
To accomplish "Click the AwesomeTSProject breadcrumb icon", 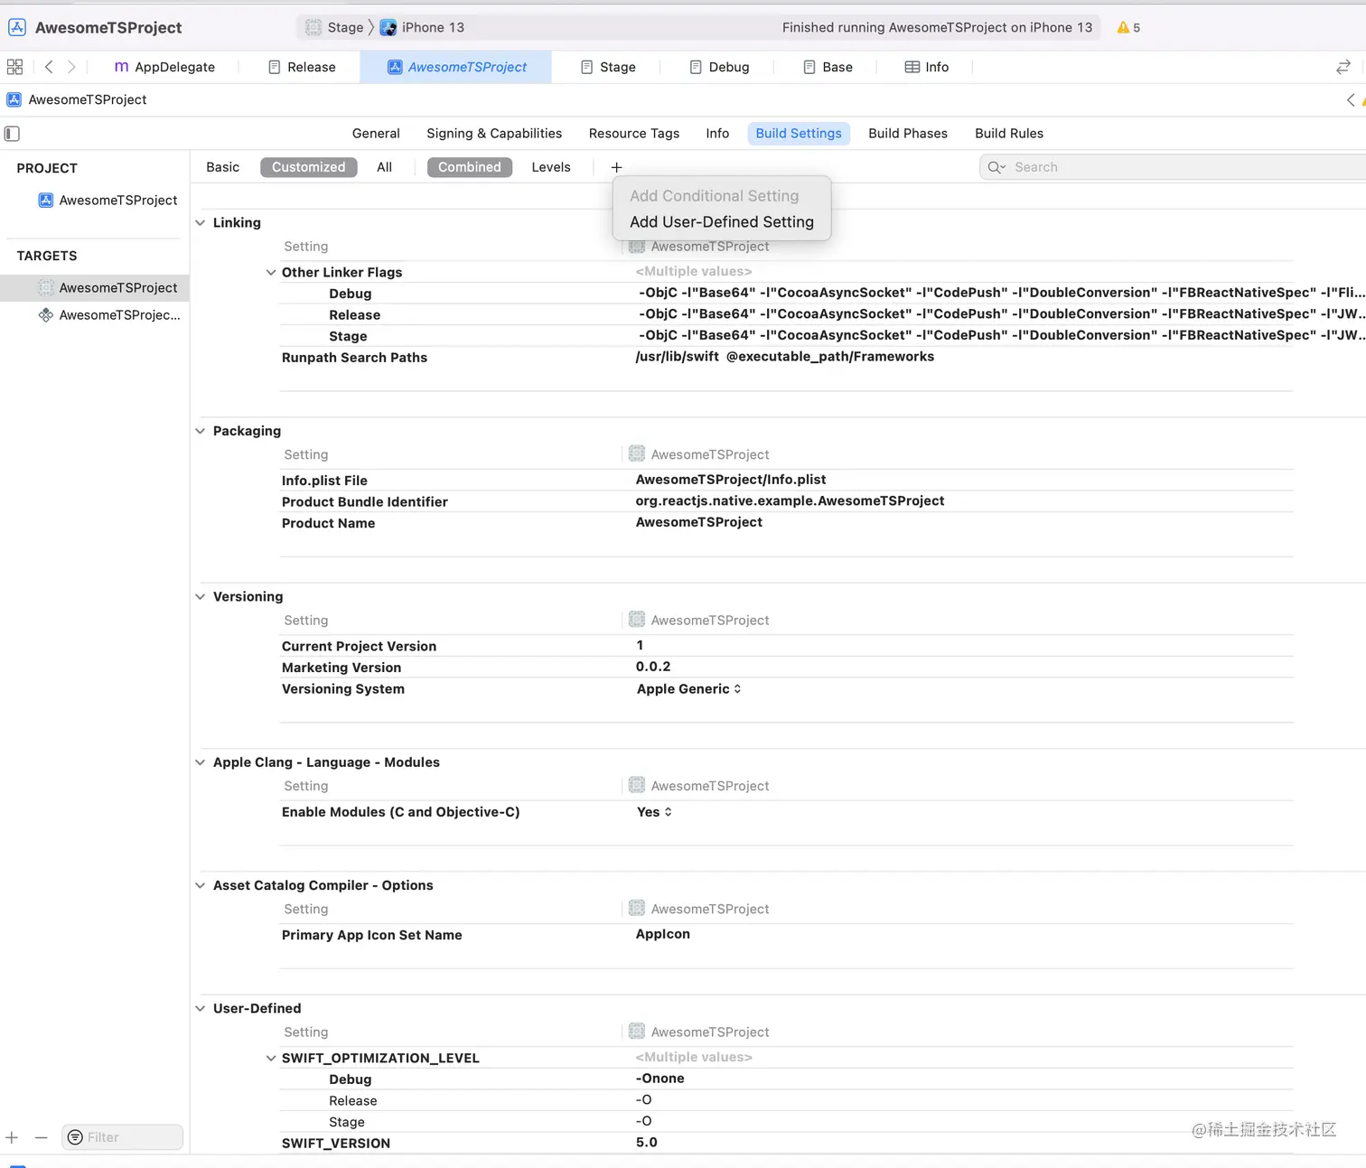I will tap(14, 99).
